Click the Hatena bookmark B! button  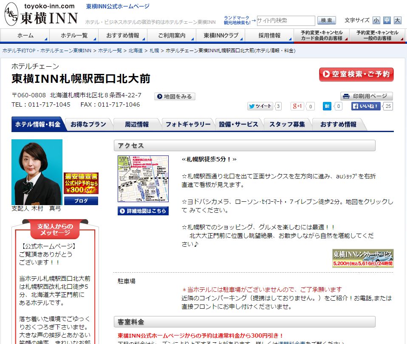(327, 106)
